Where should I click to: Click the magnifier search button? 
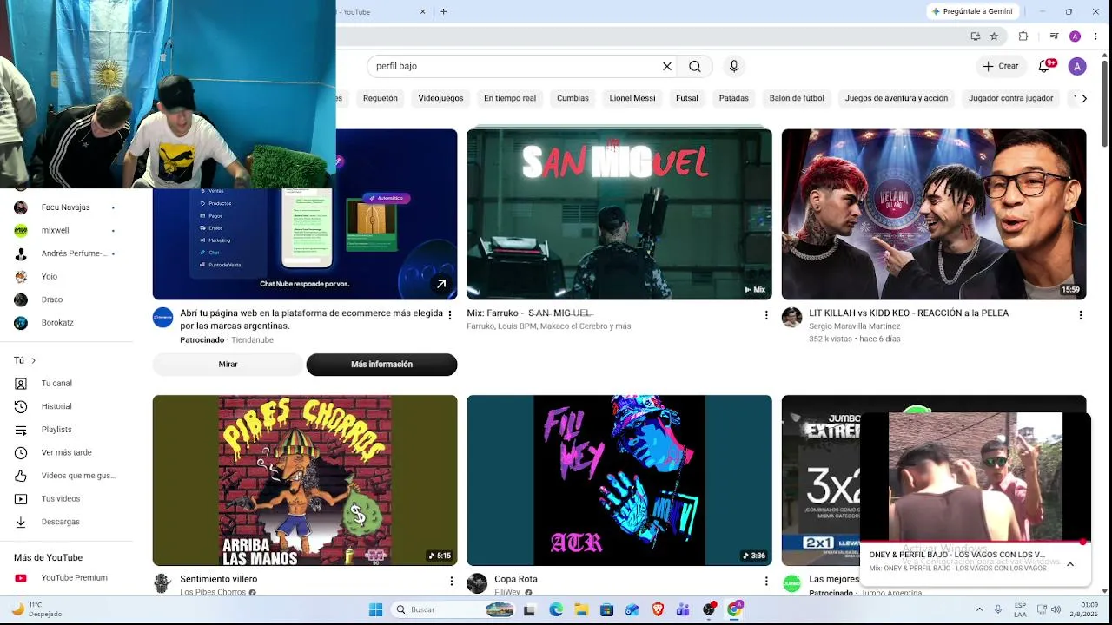point(695,66)
